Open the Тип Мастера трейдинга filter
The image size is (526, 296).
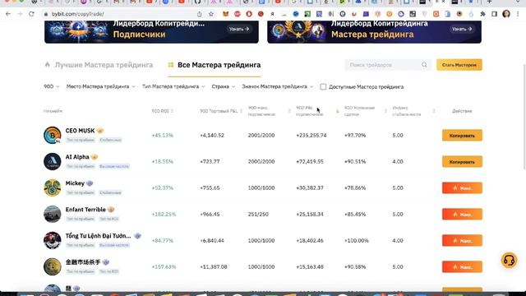173,86
